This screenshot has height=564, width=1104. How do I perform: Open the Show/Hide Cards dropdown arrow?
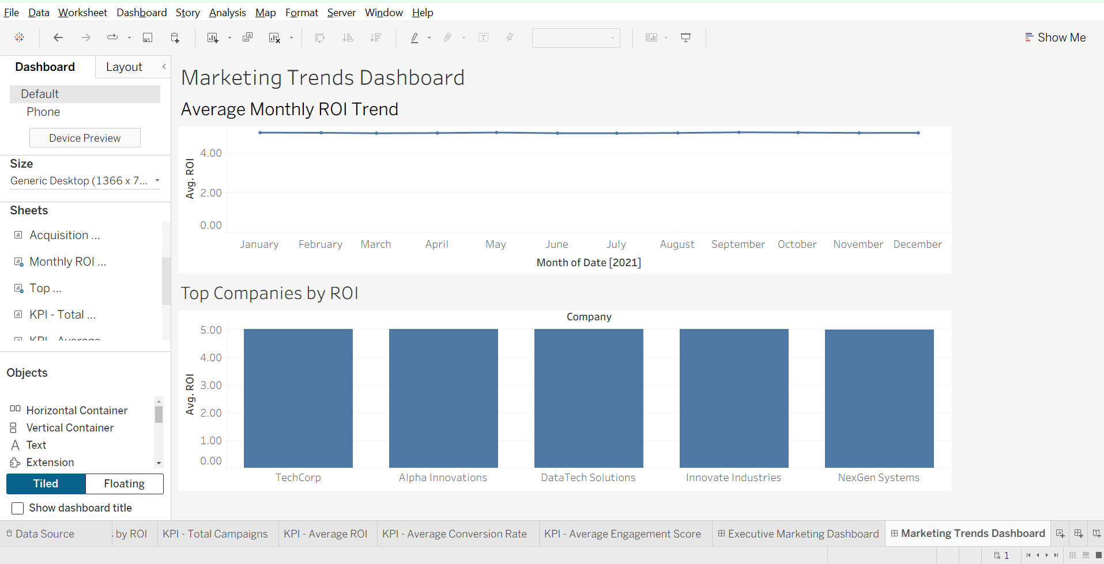click(666, 38)
